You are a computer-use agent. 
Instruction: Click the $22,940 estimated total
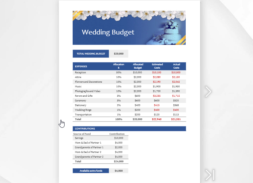(157, 119)
